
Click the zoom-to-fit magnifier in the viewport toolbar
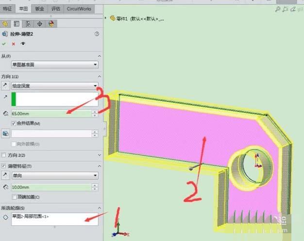click(x=278, y=9)
